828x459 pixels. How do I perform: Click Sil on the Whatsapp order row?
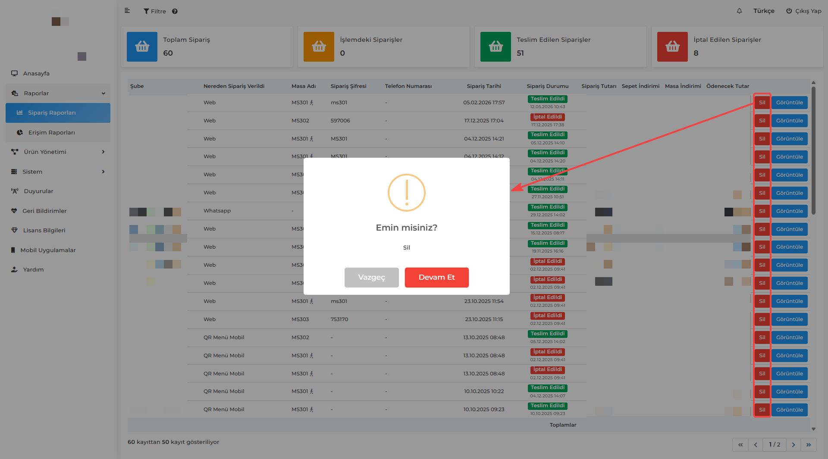pos(762,211)
